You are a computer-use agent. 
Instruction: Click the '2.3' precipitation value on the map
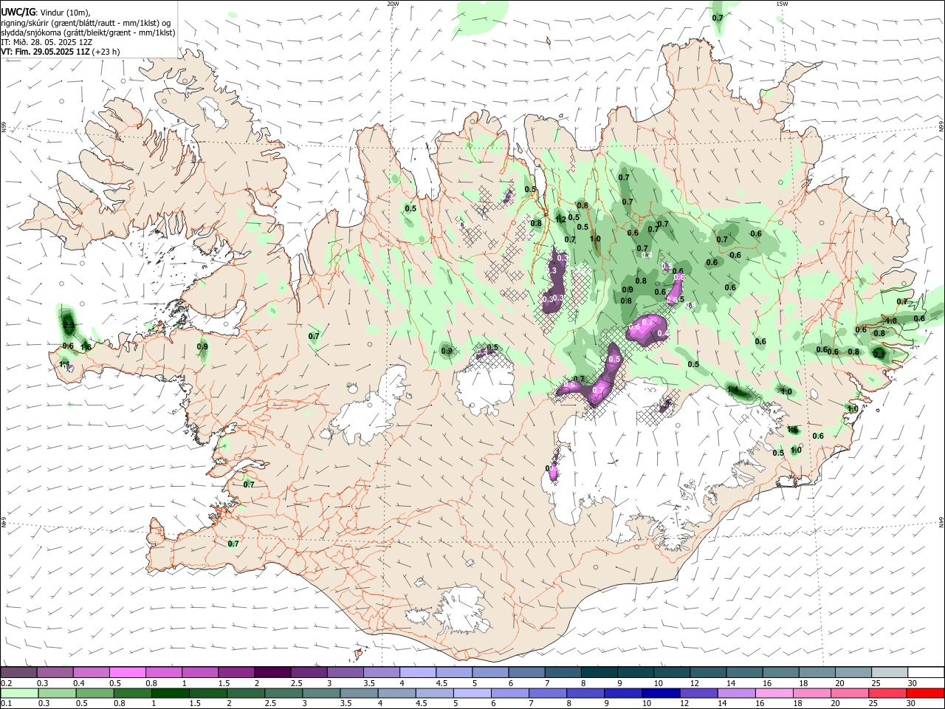coord(69,326)
